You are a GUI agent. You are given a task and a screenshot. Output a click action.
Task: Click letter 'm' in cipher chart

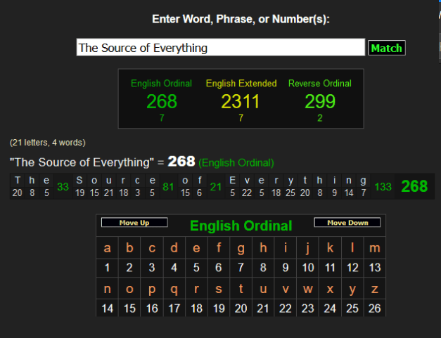point(374,248)
